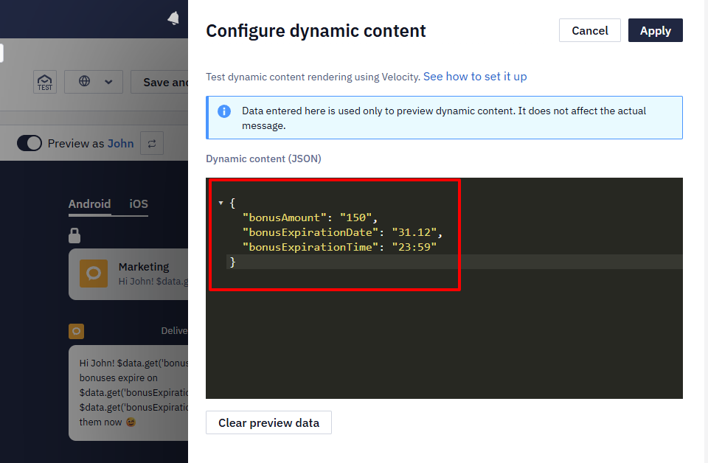Click the bonusExpirationDate key in editor
The width and height of the screenshot is (708, 463).
[x=310, y=232]
